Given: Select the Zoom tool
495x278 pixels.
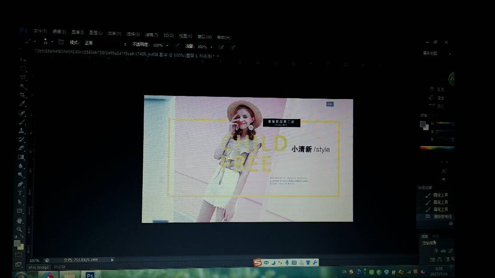Looking at the screenshot, I should (19, 229).
